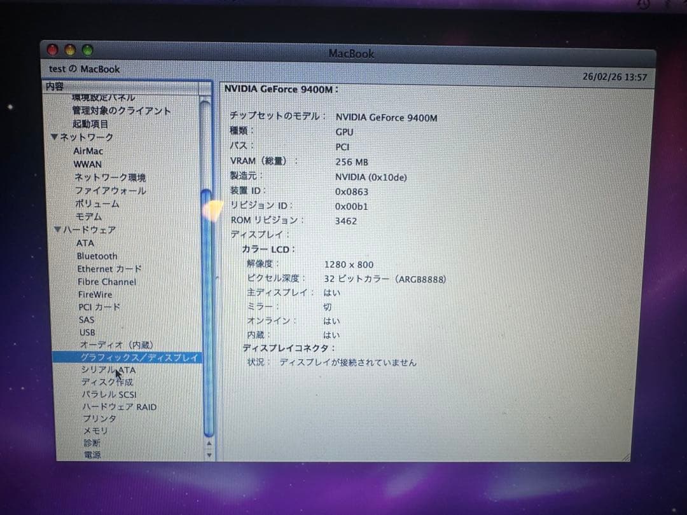The height and width of the screenshot is (515, 687).
Task: Select ネットワーク環境 in sidebar
Action: tap(109, 177)
